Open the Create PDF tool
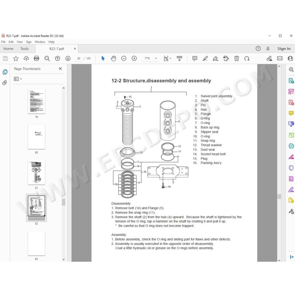The height and width of the screenshot is (295, 295). (291, 102)
